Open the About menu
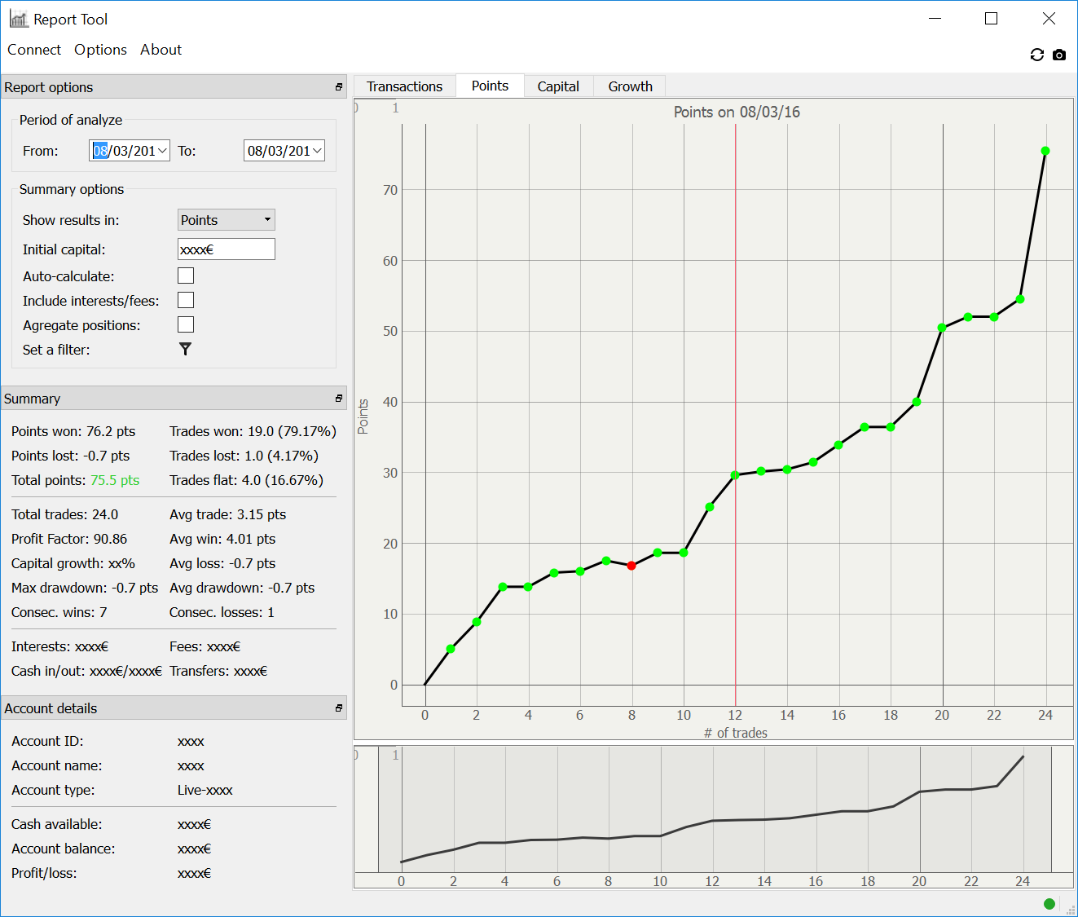 161,50
